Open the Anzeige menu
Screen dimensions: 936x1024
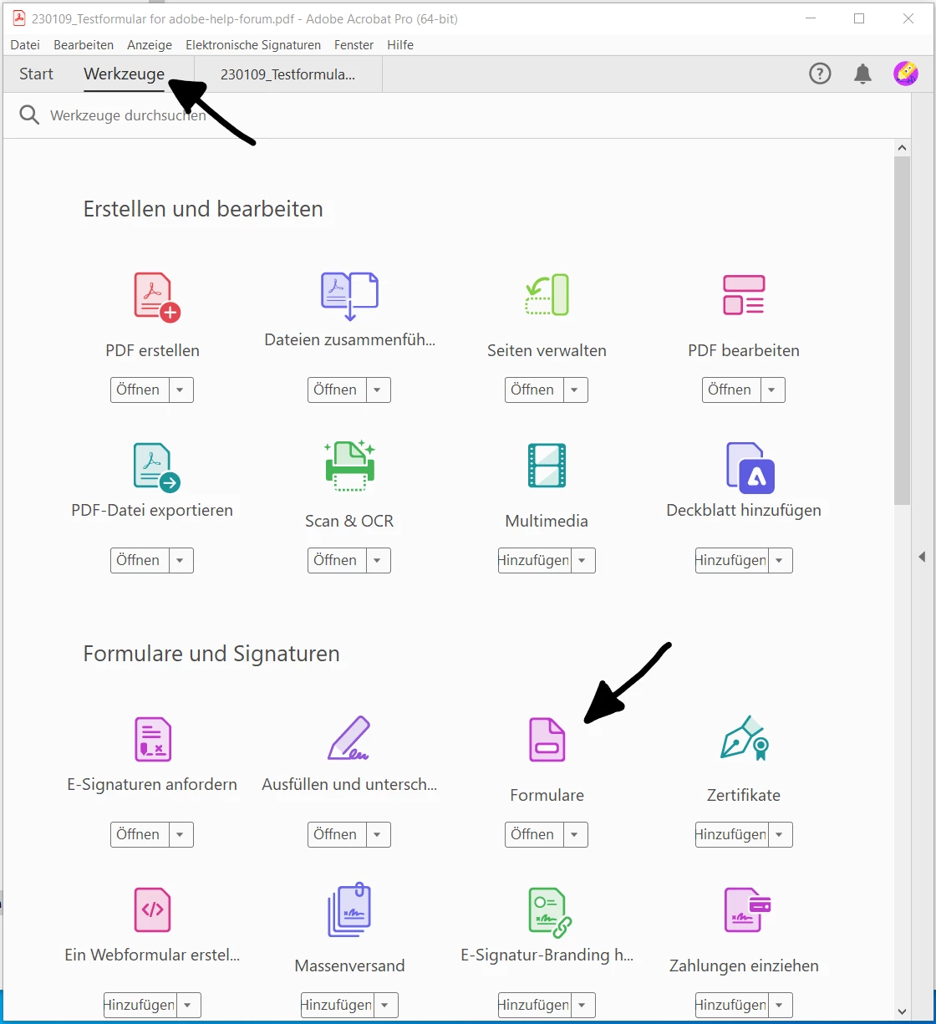click(150, 45)
